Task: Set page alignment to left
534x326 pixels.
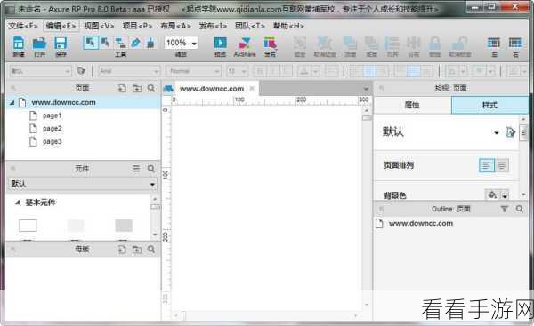Action: [486, 165]
